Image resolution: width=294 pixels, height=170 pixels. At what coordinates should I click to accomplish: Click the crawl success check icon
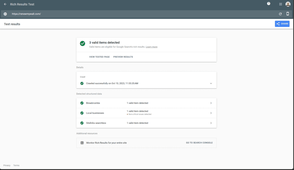pos(82,83)
